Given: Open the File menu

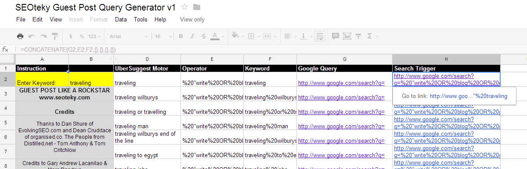Looking at the screenshot, I should (x=21, y=20).
